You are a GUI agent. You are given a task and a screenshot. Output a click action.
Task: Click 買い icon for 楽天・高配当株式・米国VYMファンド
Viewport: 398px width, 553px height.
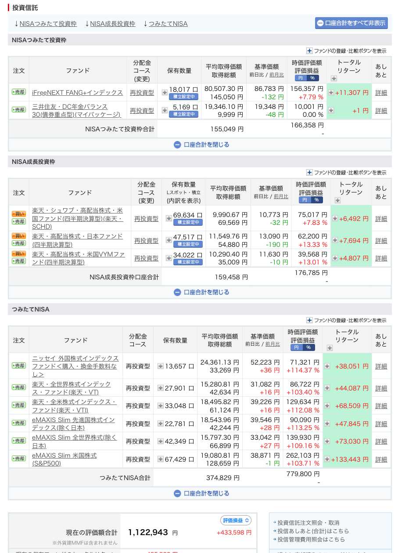(x=19, y=253)
